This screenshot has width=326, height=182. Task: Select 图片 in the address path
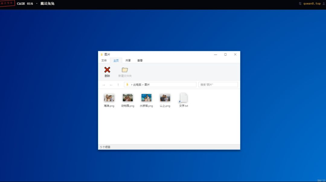[x=147, y=85]
